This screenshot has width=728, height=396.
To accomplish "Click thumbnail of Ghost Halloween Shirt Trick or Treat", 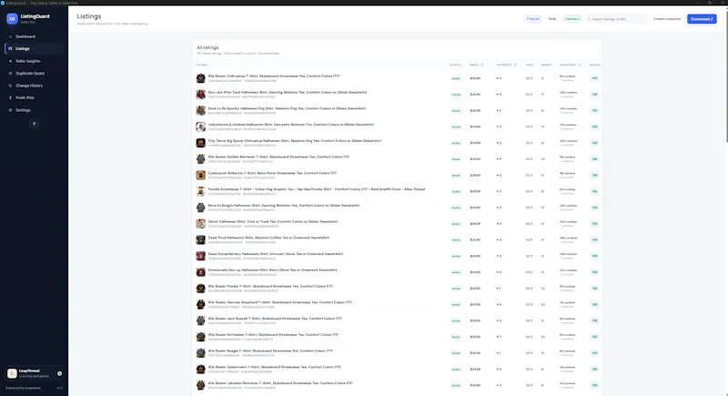I will [x=200, y=224].
